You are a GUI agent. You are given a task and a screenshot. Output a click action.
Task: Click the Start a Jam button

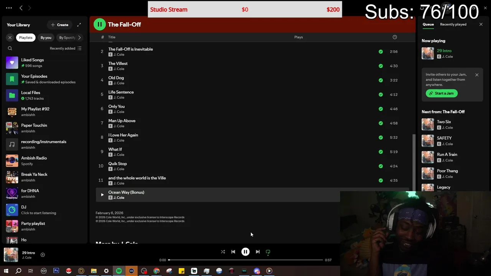click(442, 93)
